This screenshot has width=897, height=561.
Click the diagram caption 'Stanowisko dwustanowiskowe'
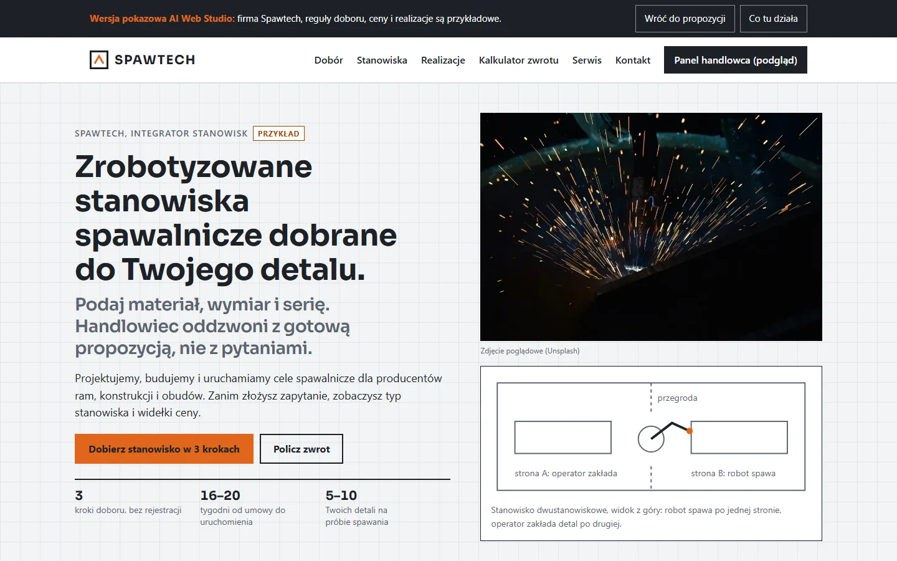636,517
